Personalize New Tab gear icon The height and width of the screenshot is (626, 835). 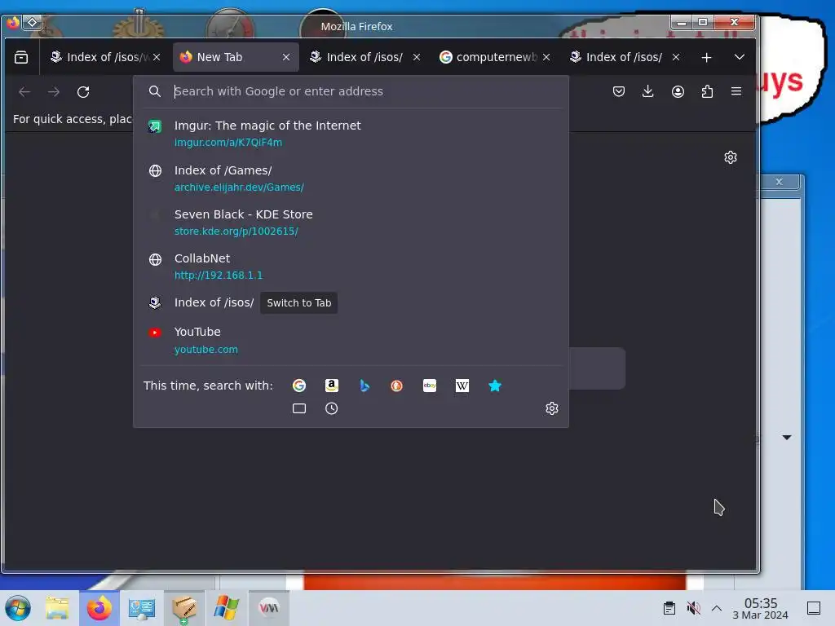pos(731,157)
